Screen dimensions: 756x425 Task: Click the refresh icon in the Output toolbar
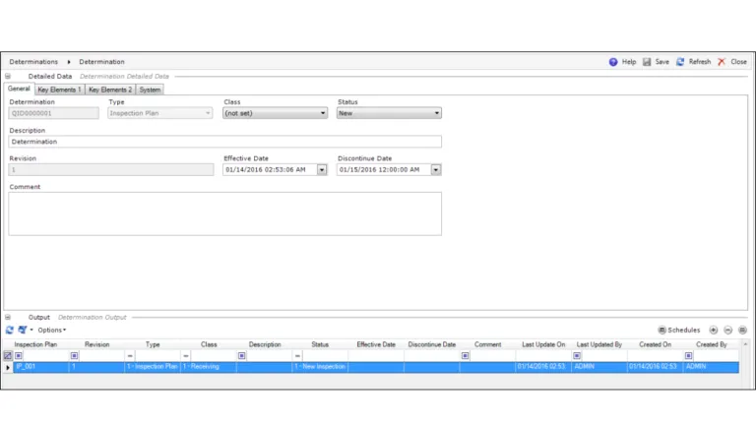10,331
